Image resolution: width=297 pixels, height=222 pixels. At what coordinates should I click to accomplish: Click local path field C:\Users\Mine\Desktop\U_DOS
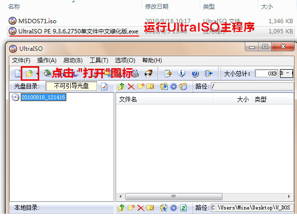click(x=252, y=208)
